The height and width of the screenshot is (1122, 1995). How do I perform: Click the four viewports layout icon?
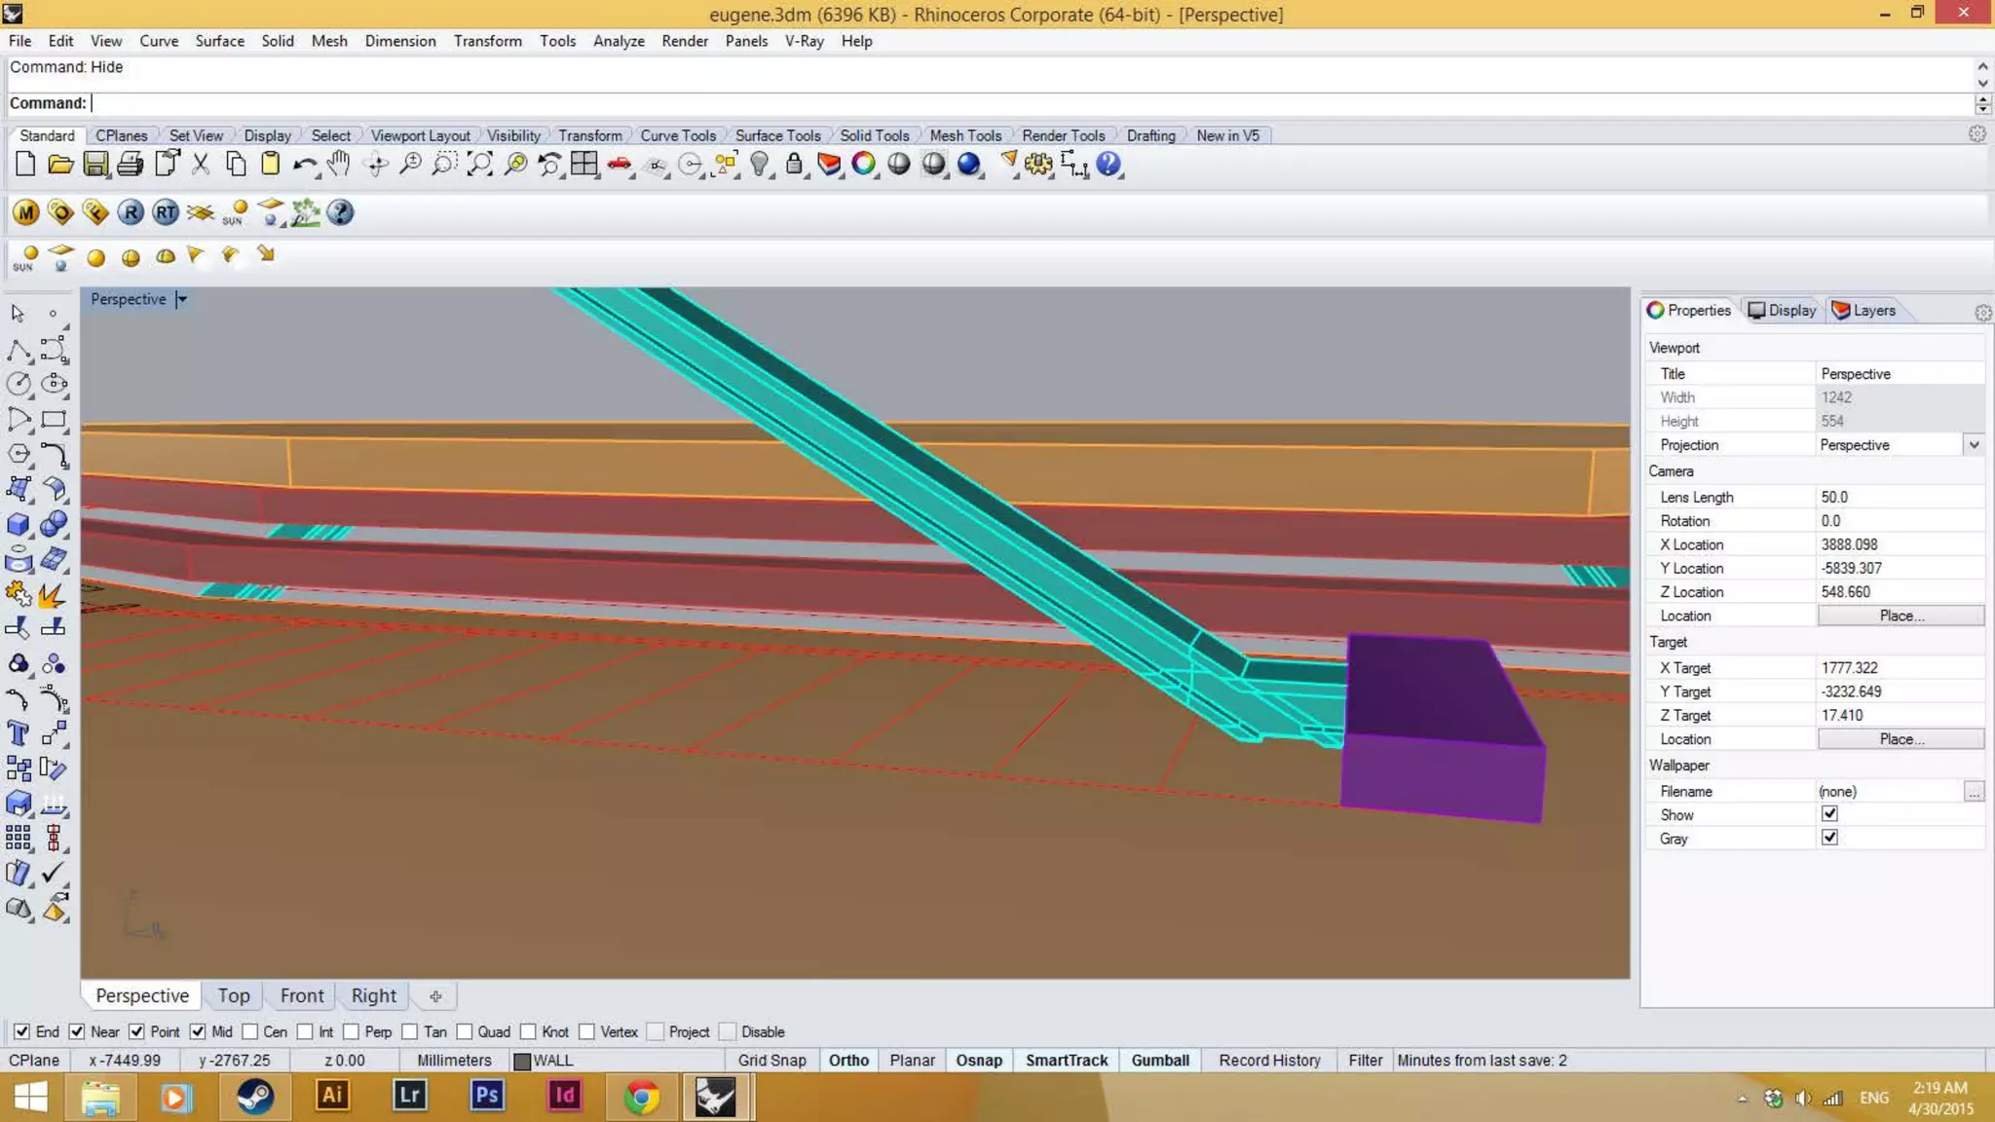click(584, 165)
